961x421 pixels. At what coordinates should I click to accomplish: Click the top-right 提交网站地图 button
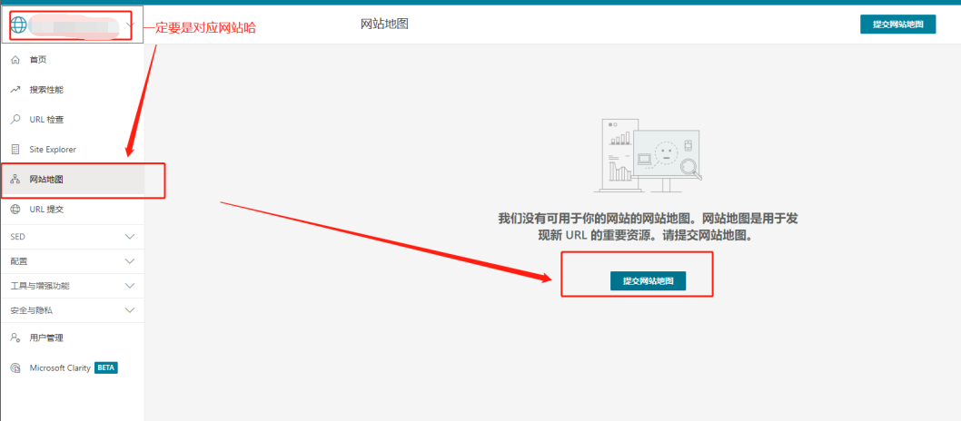click(897, 24)
